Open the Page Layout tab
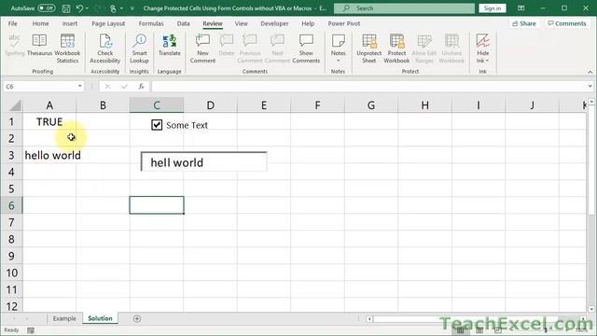This screenshot has height=336, width=597. tap(108, 23)
